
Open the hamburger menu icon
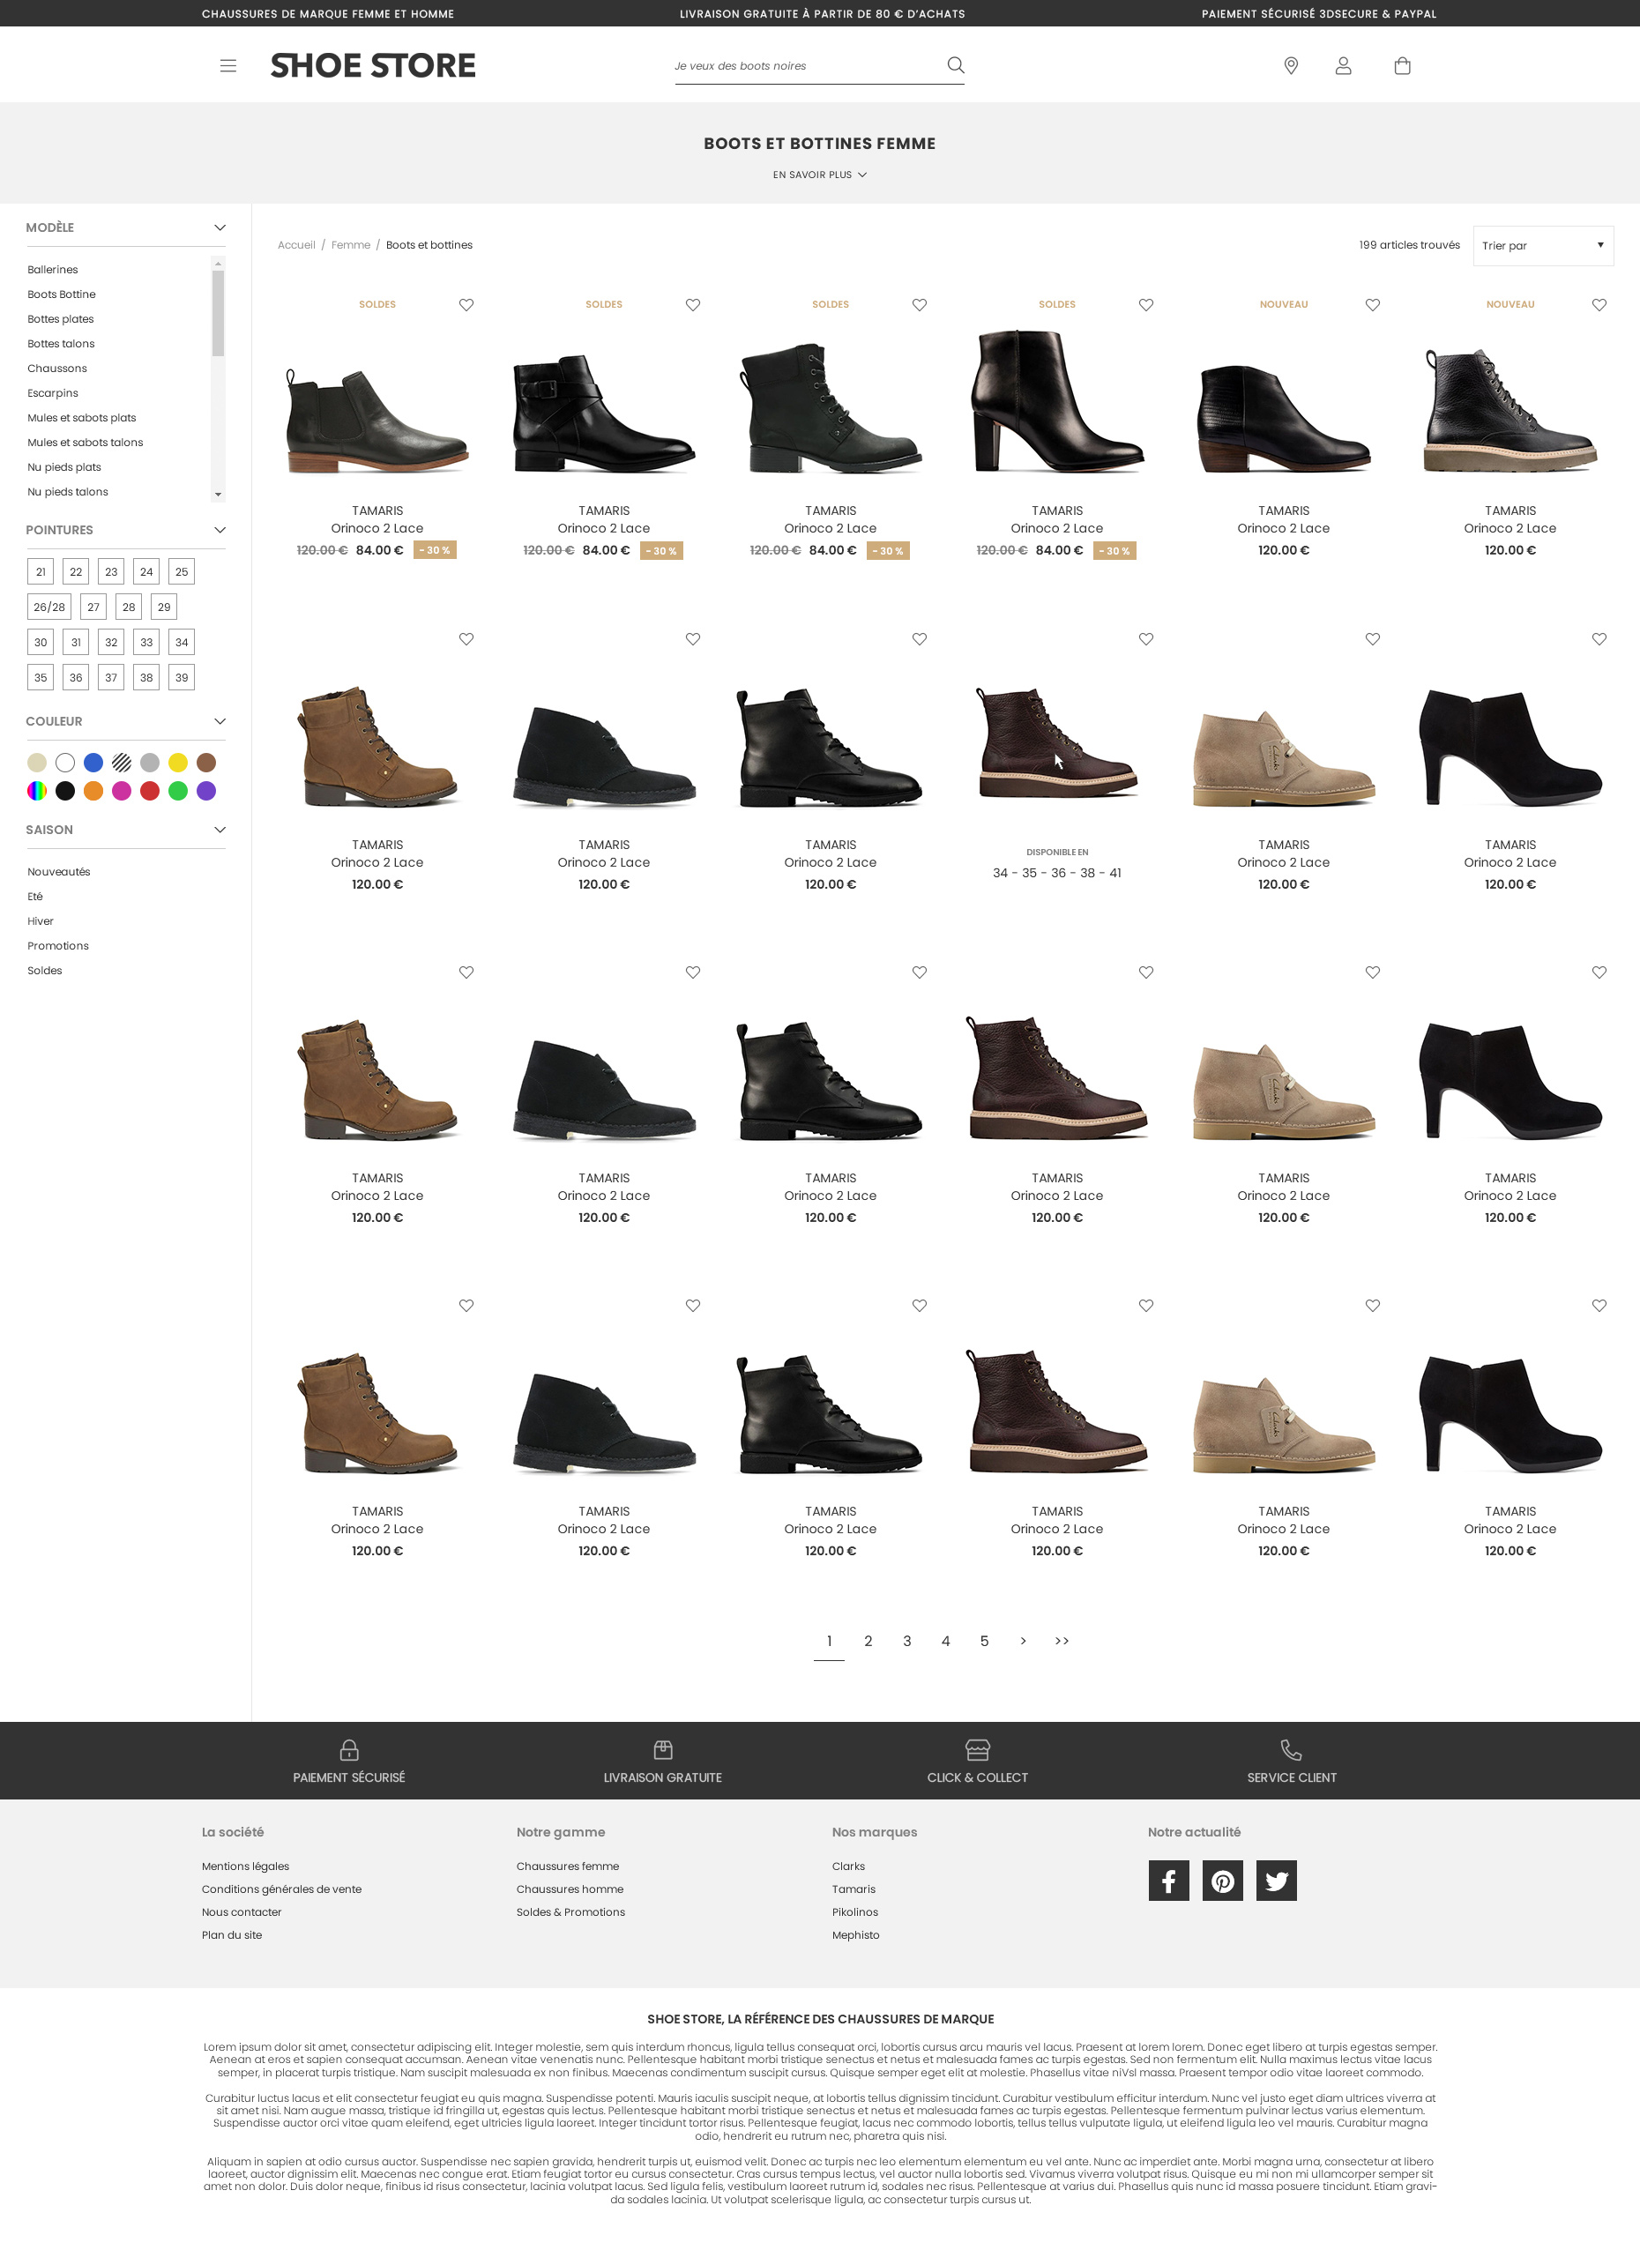point(227,65)
